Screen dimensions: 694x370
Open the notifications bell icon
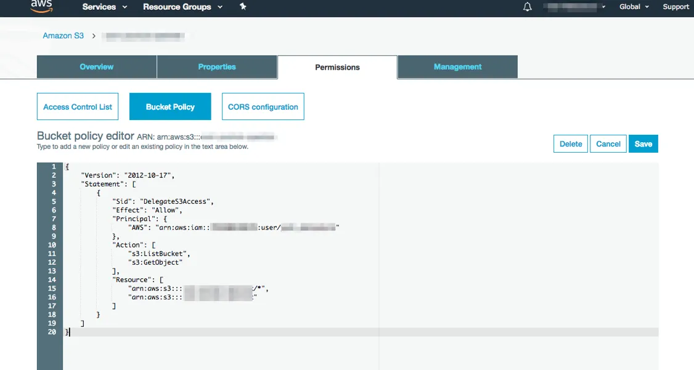click(x=527, y=7)
